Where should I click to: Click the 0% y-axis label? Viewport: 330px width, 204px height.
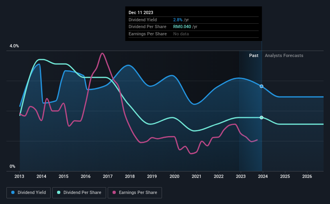coord(12,166)
